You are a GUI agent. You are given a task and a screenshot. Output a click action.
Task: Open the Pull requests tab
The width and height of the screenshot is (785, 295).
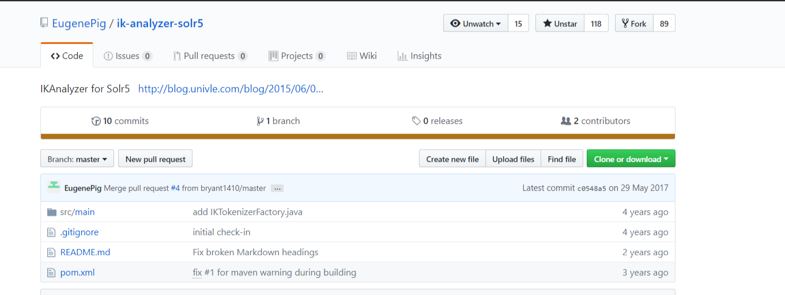[210, 56]
